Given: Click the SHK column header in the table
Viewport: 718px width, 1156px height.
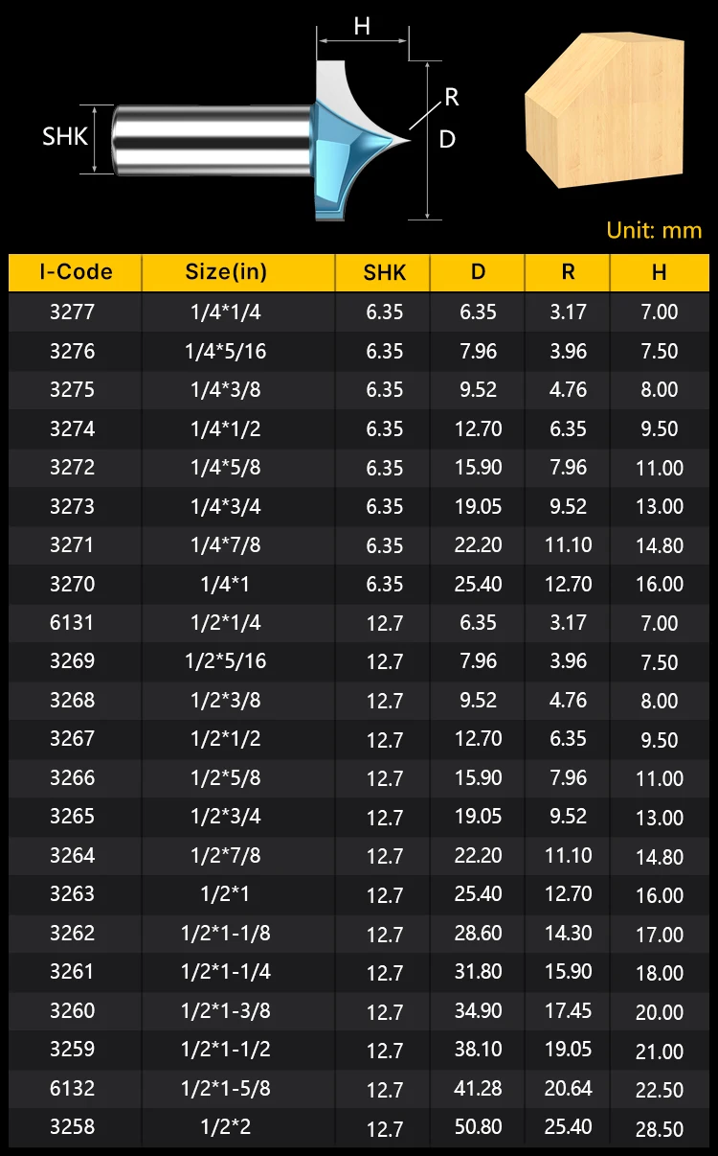Looking at the screenshot, I should tap(385, 273).
